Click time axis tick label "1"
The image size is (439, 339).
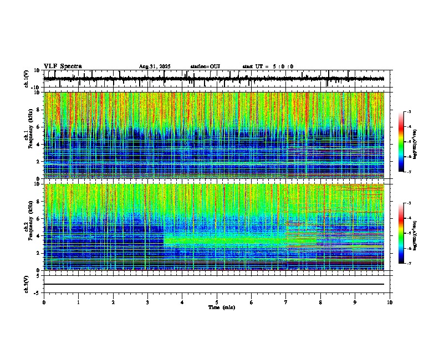click(x=78, y=302)
